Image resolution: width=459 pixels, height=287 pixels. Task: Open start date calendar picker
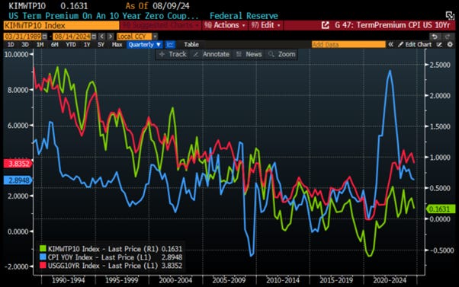(44, 37)
